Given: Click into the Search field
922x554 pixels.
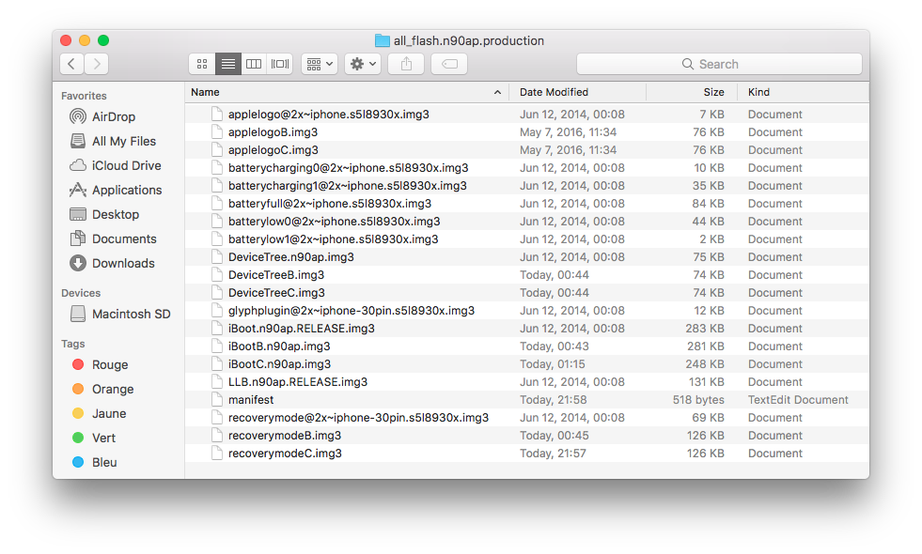Looking at the screenshot, I should pos(719,64).
